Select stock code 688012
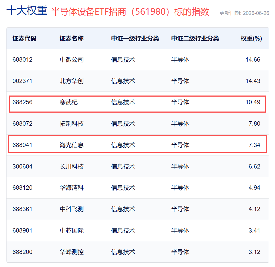Image resolution: width=275 pixels, height=267 pixels. pos(23,60)
